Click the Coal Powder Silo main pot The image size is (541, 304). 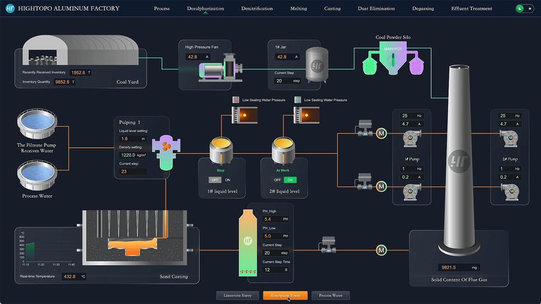(393, 58)
